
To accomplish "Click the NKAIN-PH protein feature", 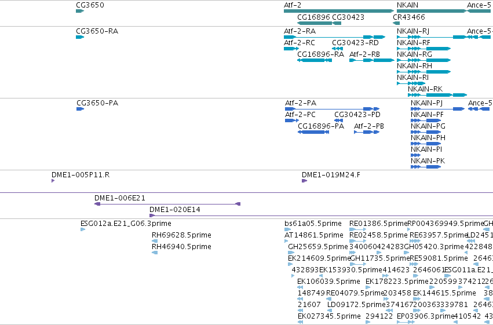I will coord(426,144).
